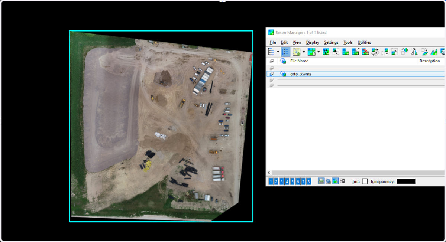Toggle raster display in view 5

[293, 181]
